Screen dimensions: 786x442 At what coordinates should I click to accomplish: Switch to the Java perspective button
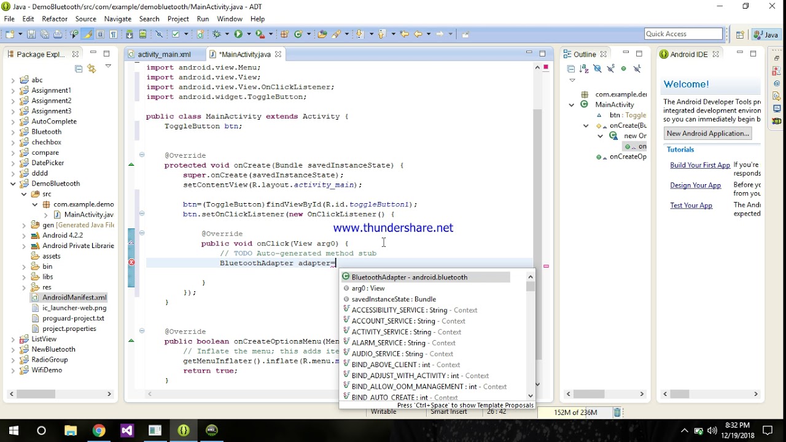766,35
